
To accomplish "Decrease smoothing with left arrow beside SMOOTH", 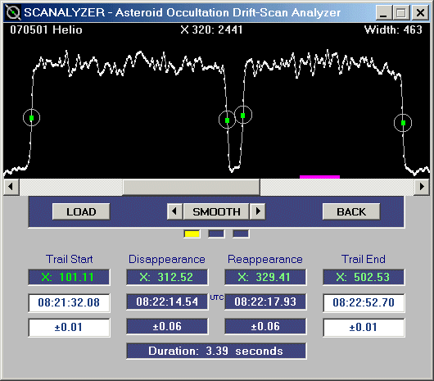I will (174, 212).
